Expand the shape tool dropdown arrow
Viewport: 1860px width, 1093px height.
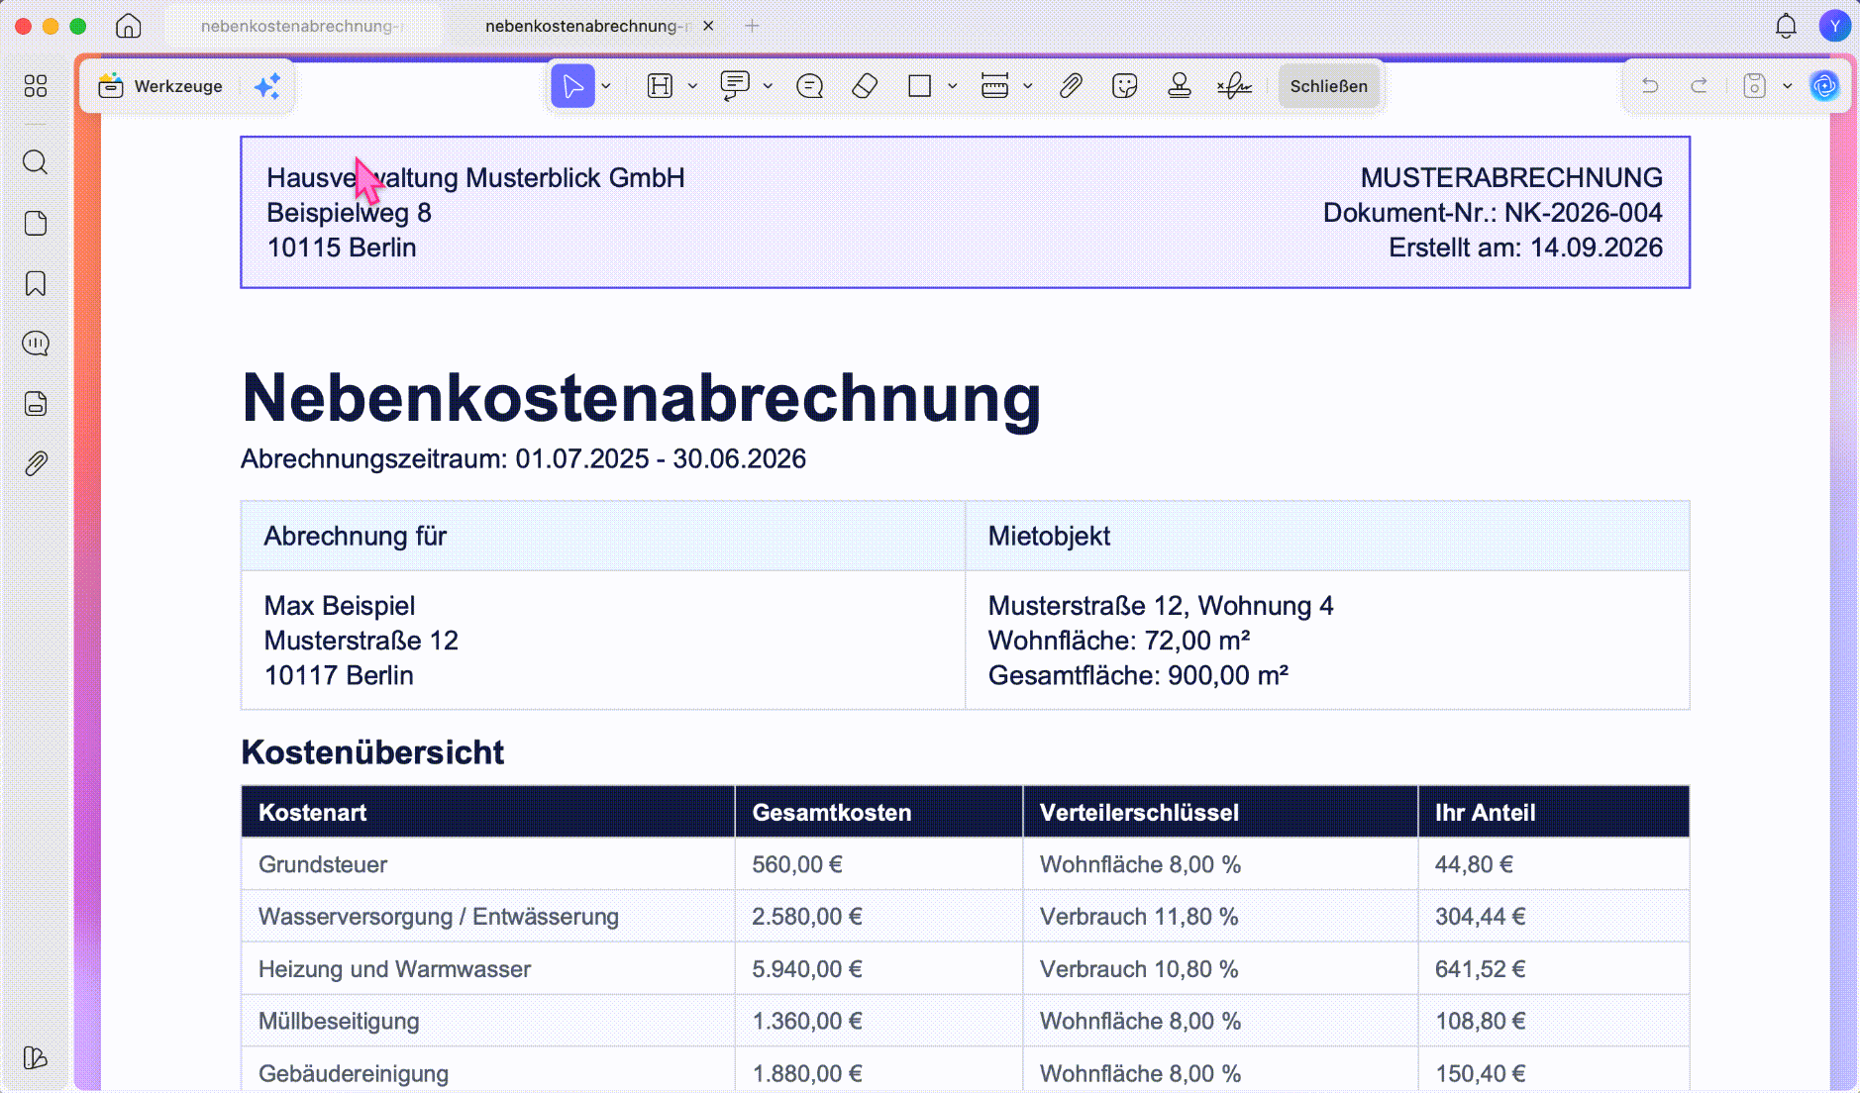tap(952, 86)
